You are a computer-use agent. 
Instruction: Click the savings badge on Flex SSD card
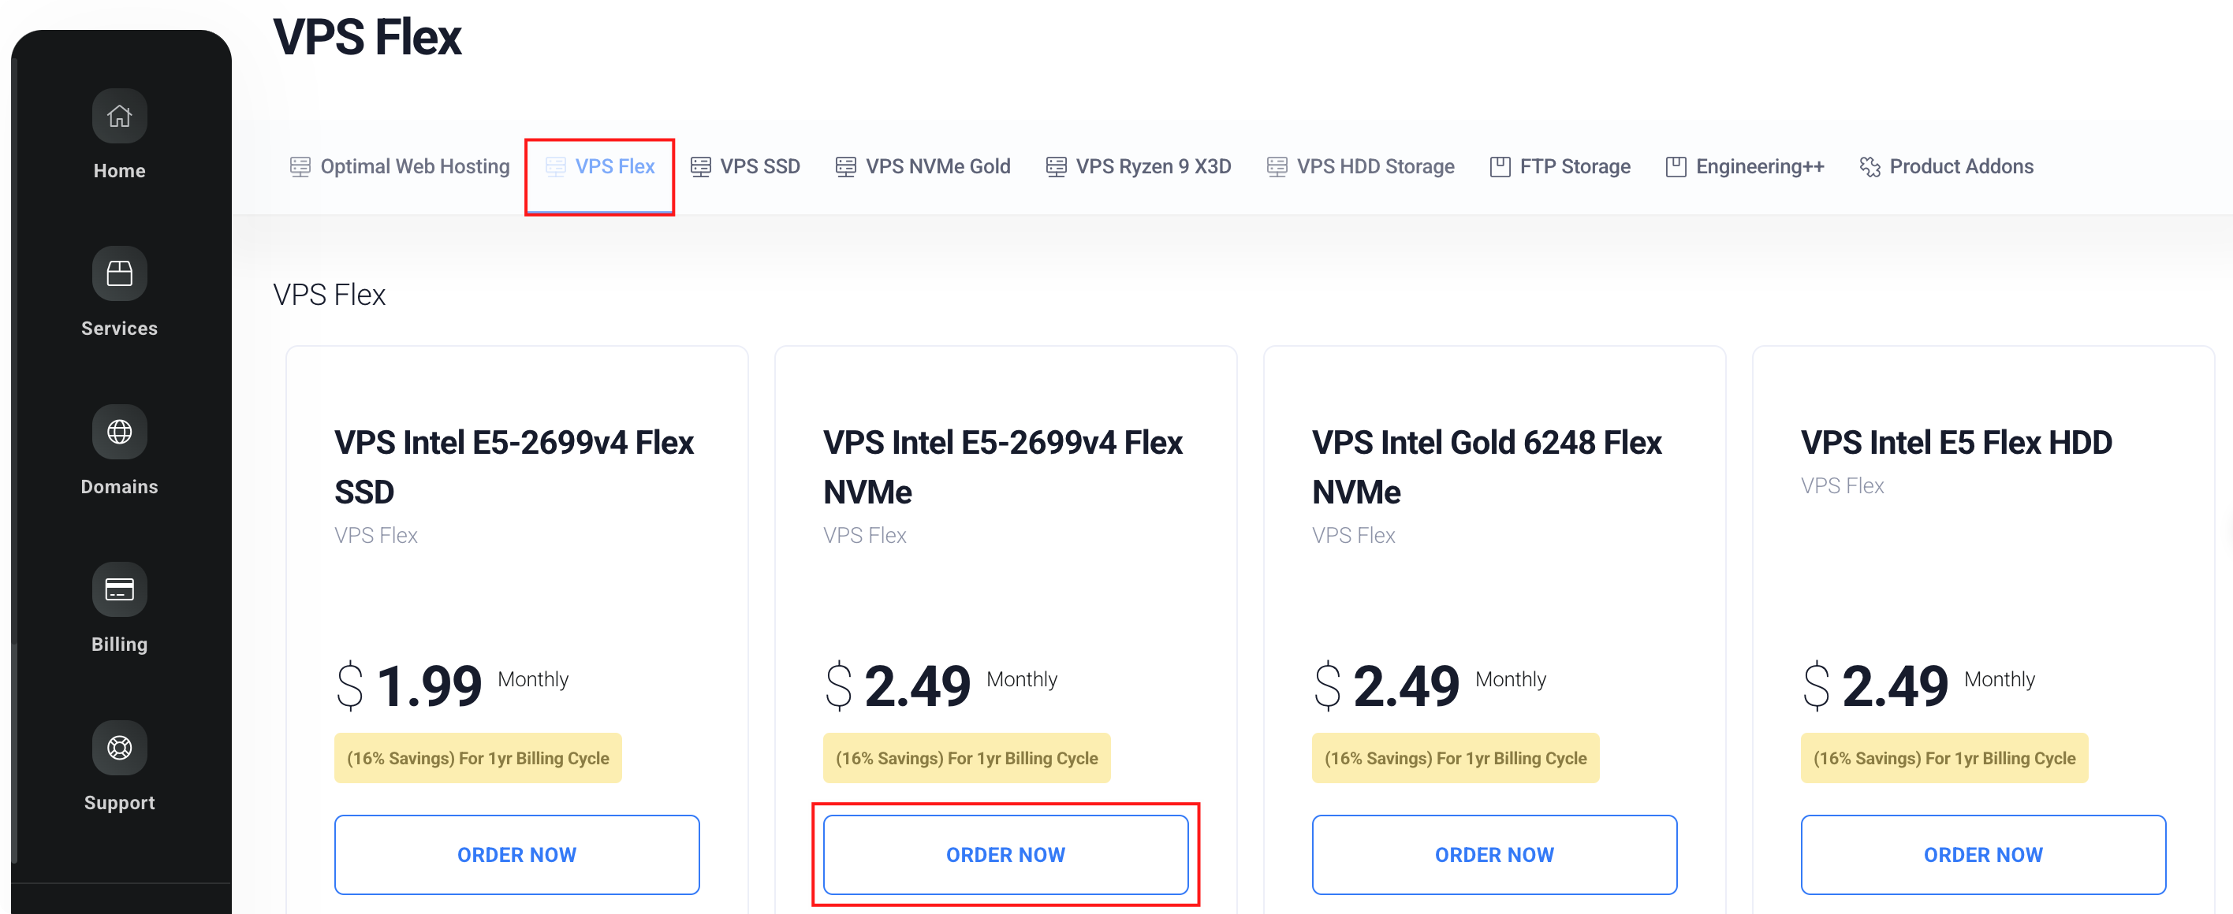coord(478,758)
